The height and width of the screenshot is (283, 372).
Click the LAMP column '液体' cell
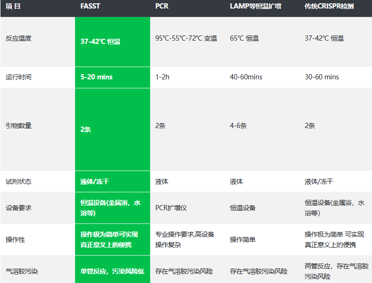237,181
